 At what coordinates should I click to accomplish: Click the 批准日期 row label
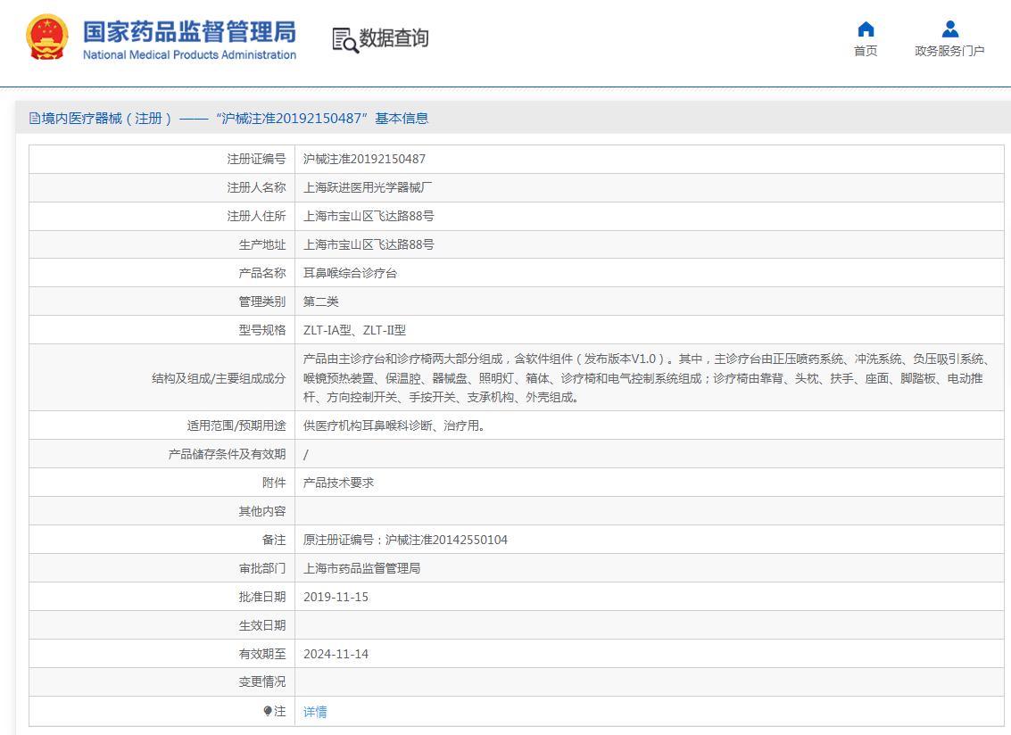tap(261, 597)
